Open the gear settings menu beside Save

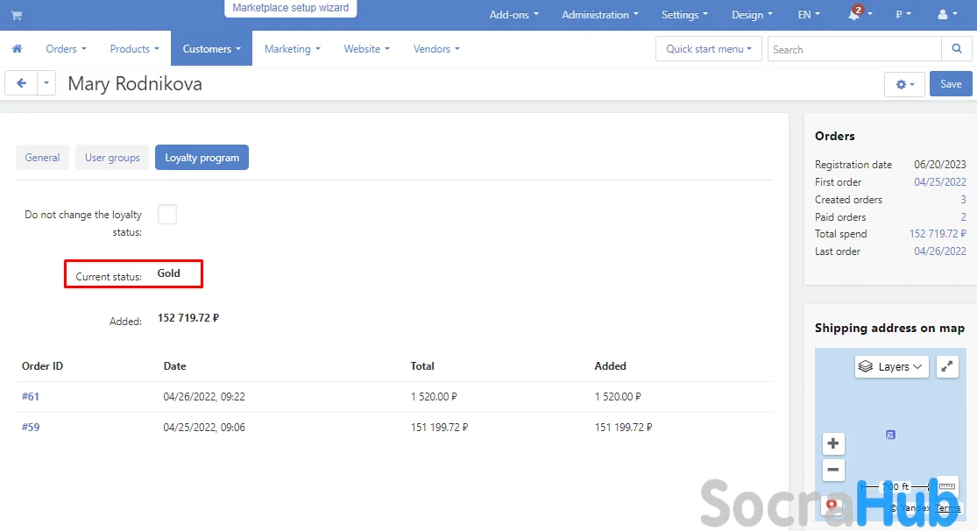click(904, 84)
